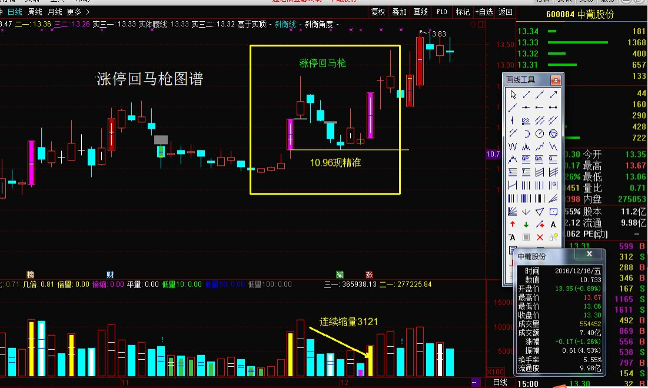Click trade tick row 1165 B
This screenshot has height=388, width=648.
click(630, 299)
